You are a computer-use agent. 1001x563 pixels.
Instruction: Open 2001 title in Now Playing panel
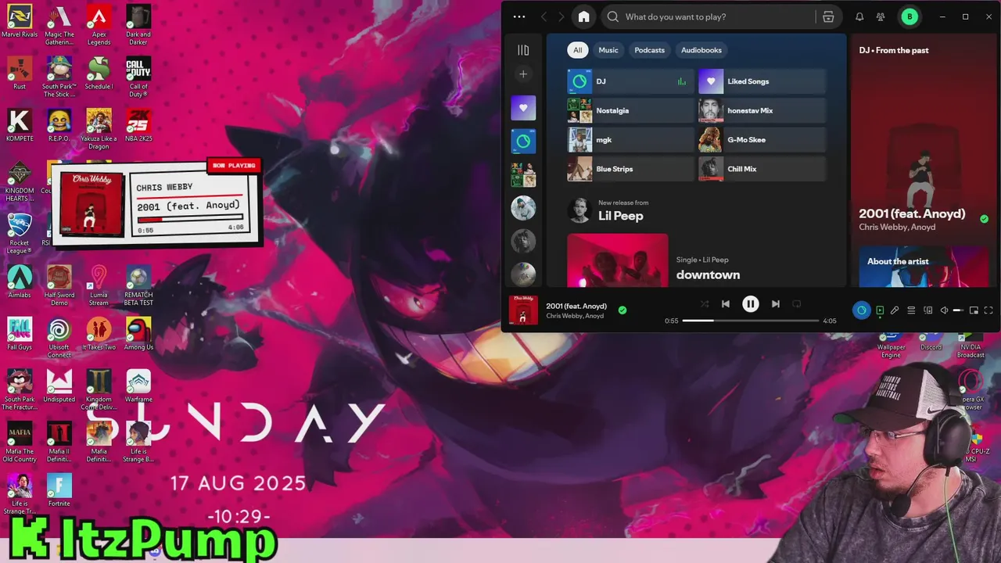click(x=912, y=213)
